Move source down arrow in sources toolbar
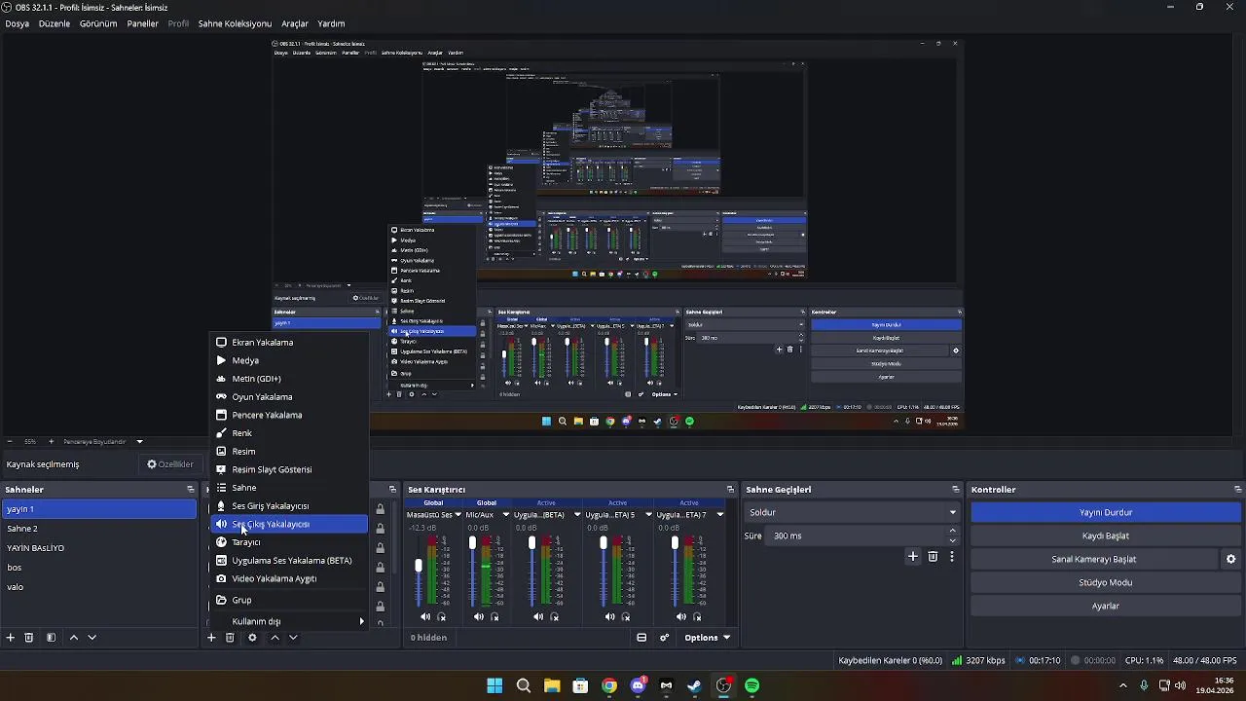1246x701 pixels. coord(293,638)
